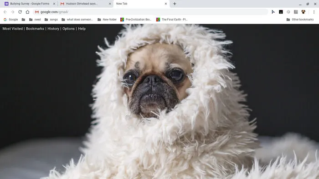The height and width of the screenshot is (179, 319).
Task: Click the Gmail icon in address bar
Action: coord(37,12)
